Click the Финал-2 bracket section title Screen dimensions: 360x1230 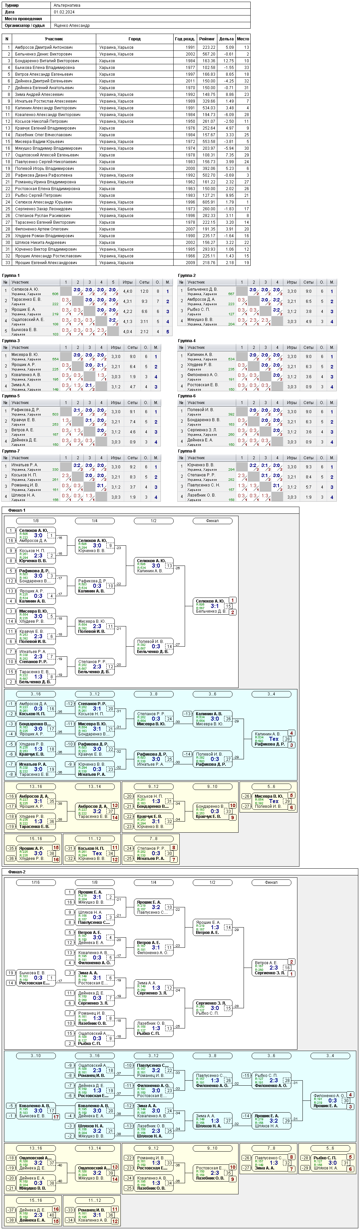[x=17, y=872]
